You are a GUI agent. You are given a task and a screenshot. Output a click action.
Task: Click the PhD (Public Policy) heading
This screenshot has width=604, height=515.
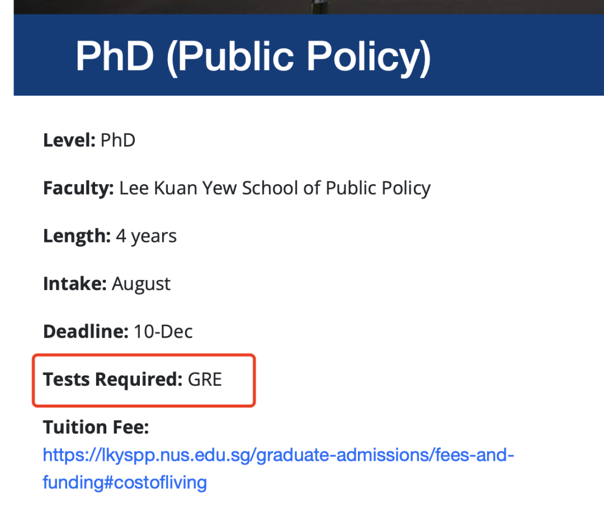pyautogui.click(x=253, y=57)
